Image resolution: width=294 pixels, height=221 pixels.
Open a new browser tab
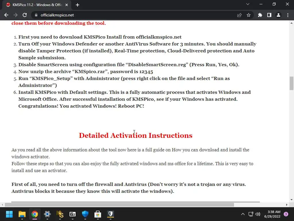coord(78,5)
